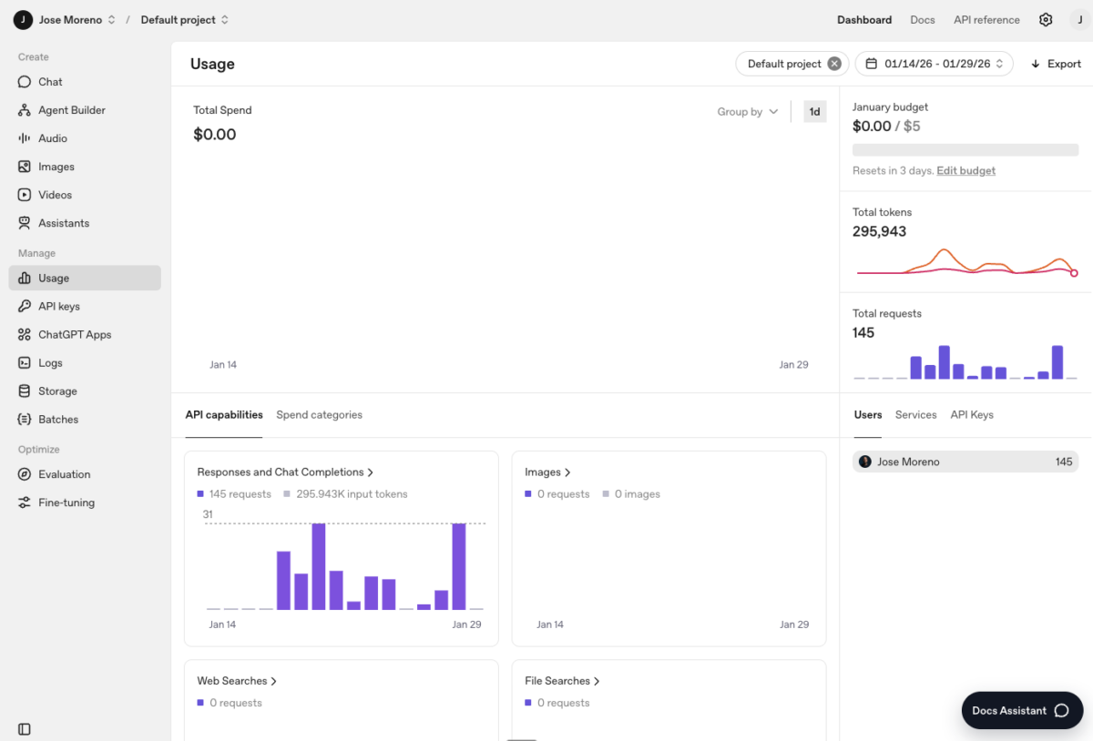Toggle the 1d time granularity button

coord(814,111)
